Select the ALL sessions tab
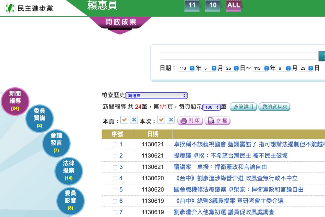This screenshot has width=325, height=217. click(x=233, y=6)
